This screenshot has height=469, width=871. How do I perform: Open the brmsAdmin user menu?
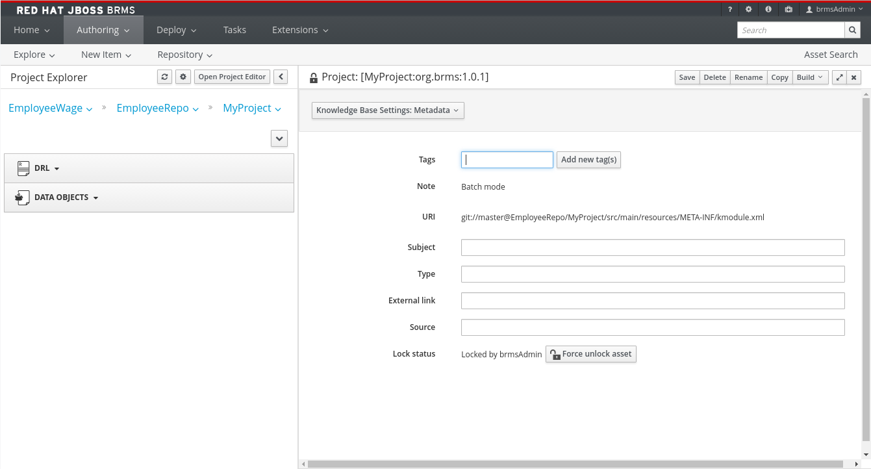coord(835,10)
